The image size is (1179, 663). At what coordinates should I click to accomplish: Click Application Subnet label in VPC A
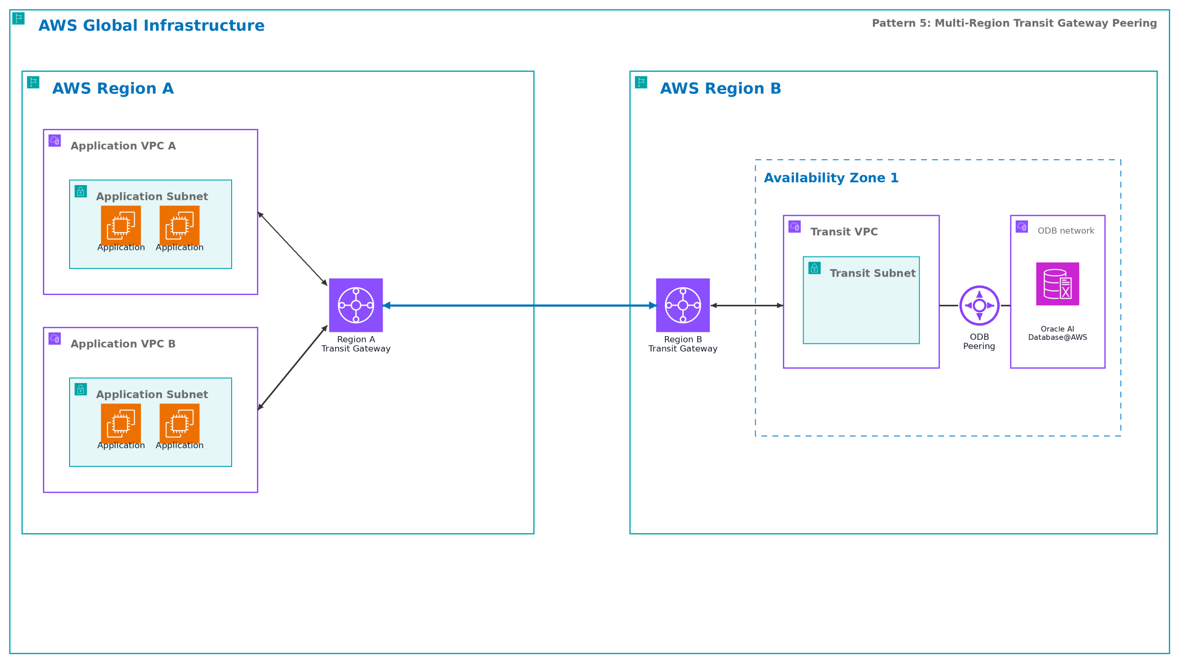click(x=152, y=197)
